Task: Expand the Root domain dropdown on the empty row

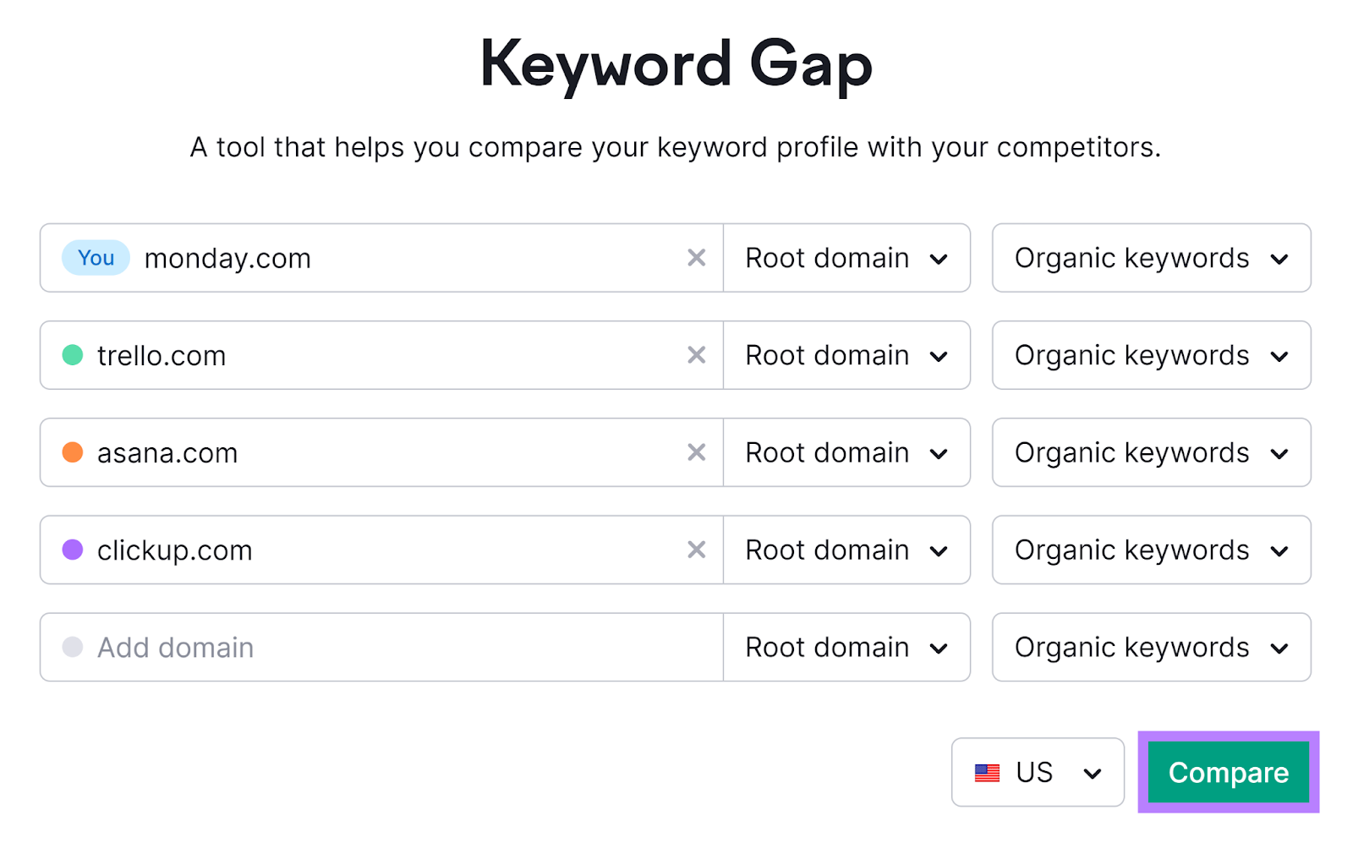Action: pyautogui.click(x=846, y=647)
